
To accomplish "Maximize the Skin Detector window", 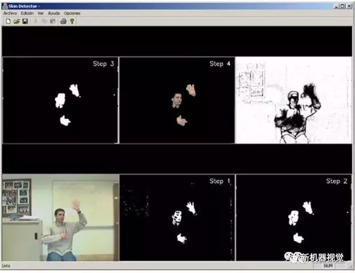I will pyautogui.click(x=343, y=6).
